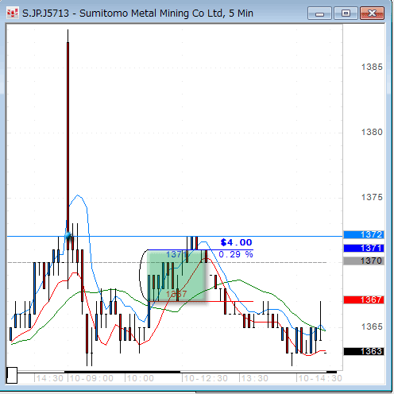The image size is (394, 394).
Task: Click the 10:00 time axis label
Action: (140, 378)
